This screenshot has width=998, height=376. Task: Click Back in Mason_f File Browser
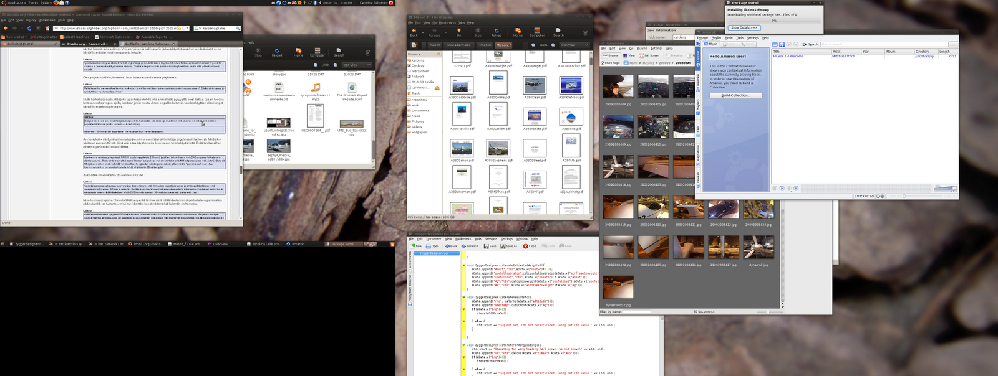click(x=414, y=32)
